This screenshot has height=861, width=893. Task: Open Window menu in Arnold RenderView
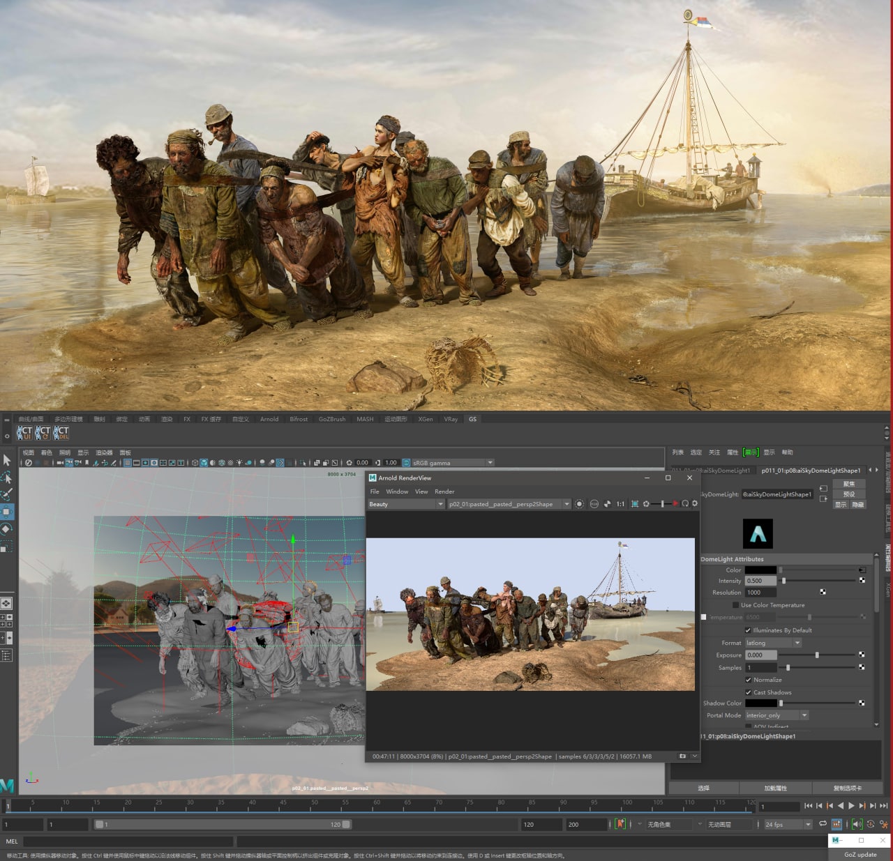[x=397, y=492]
